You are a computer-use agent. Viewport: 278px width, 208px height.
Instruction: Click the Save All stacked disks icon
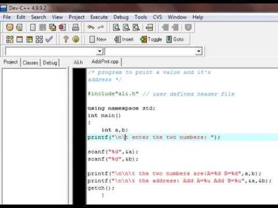coord(52,27)
